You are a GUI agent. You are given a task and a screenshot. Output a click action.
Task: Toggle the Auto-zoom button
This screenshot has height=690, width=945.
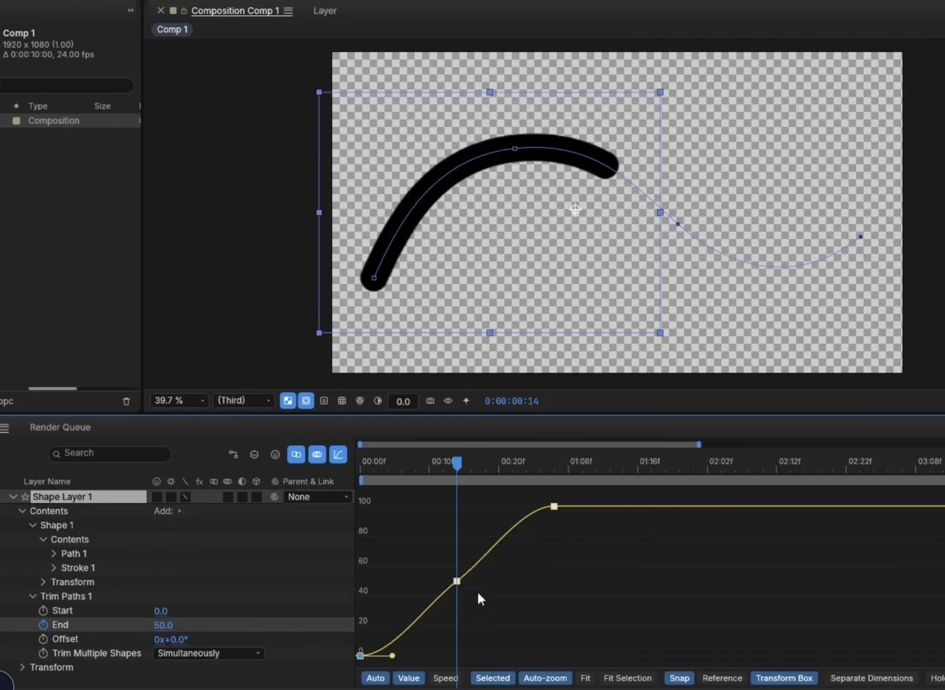[546, 678]
